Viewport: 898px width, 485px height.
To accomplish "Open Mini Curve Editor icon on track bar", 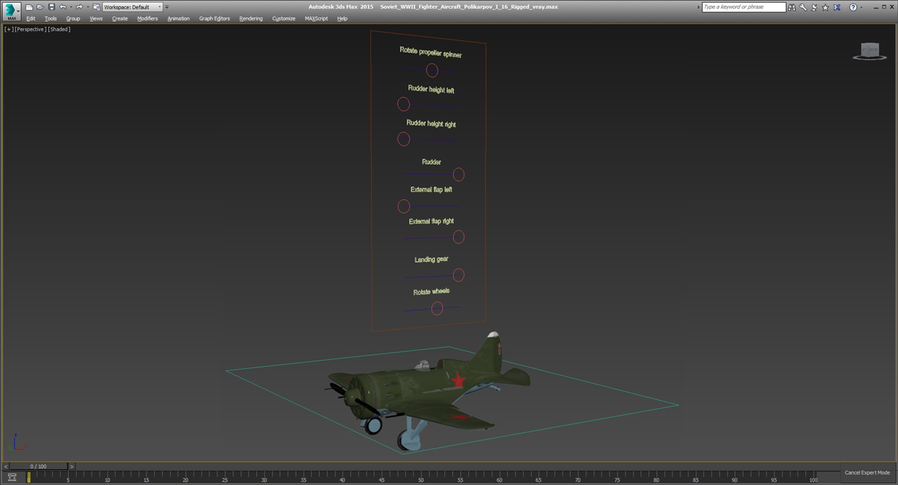I will [x=12, y=478].
